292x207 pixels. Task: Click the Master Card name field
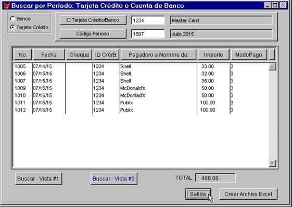point(221,20)
